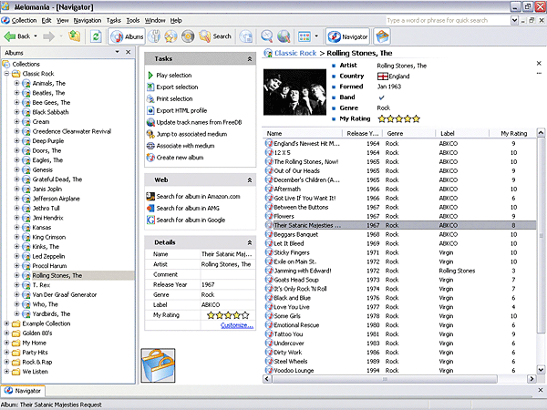547x410 pixels.
Task: Open the view mode grid dropdown
Action: pos(316,36)
